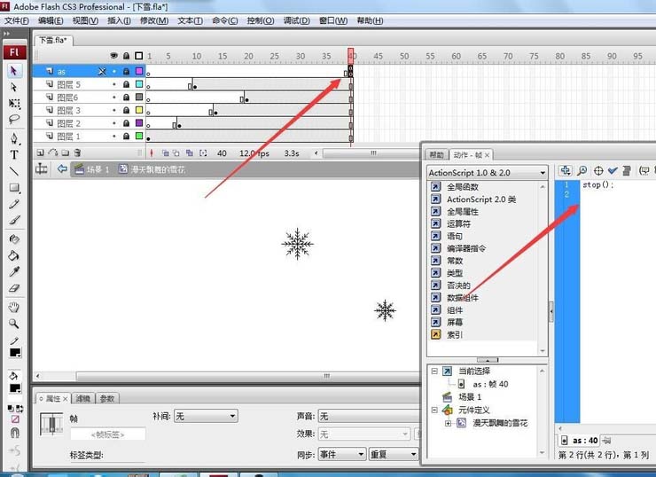Image resolution: width=656 pixels, height=477 pixels.
Task: Open the 修改(M) menu
Action: pos(153,20)
